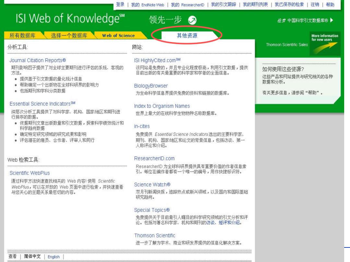The height and width of the screenshot is (262, 350).
Task: Click the 分析工具 section heading
Action: click(17, 47)
